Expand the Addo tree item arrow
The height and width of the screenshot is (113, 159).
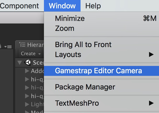[27, 71]
